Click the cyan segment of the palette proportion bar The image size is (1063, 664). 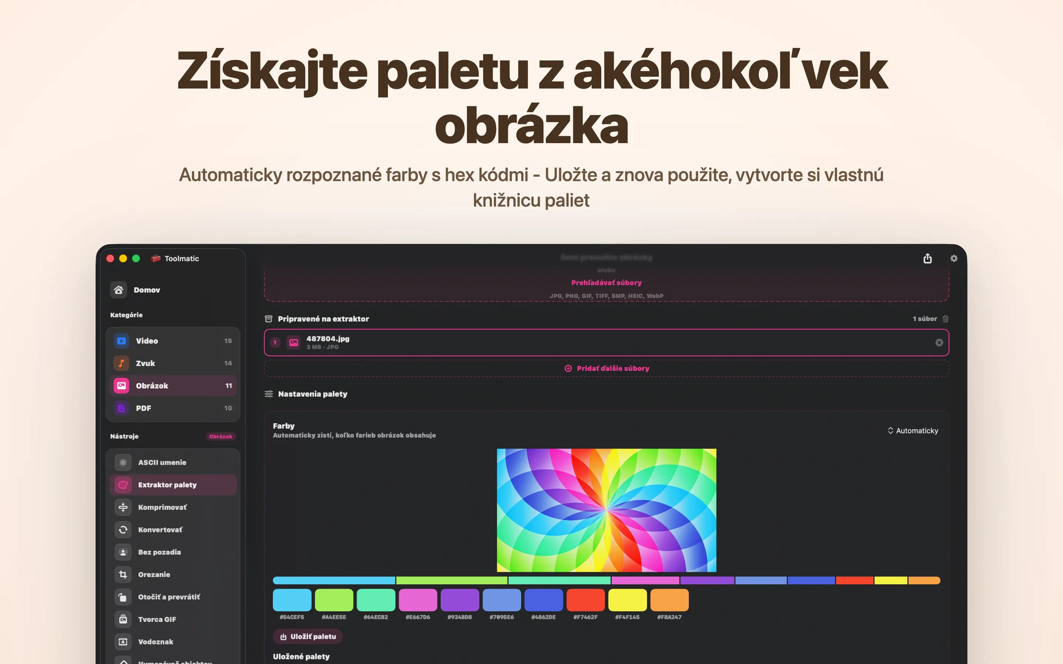coord(334,581)
